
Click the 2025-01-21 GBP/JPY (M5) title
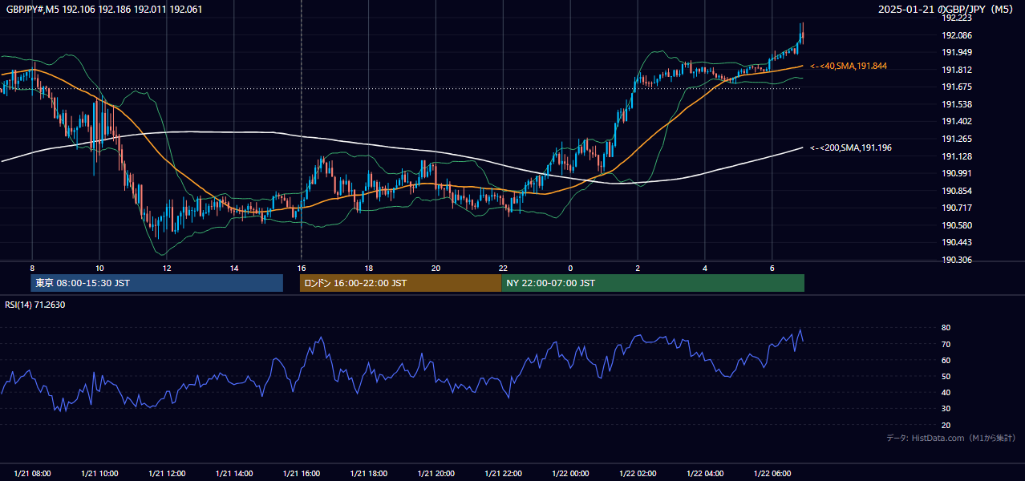(x=946, y=10)
